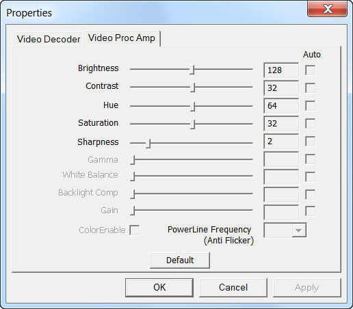This screenshot has width=353, height=309.
Task: Click the Sharpness slider thumb
Action: click(x=148, y=144)
